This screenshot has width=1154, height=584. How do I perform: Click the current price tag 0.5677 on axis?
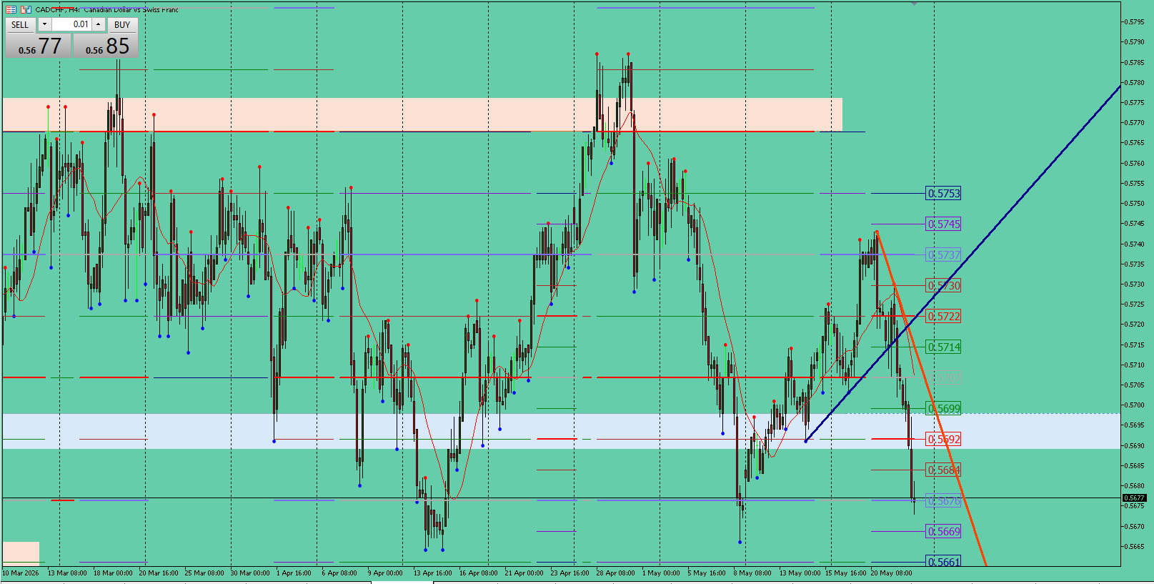tap(1135, 498)
